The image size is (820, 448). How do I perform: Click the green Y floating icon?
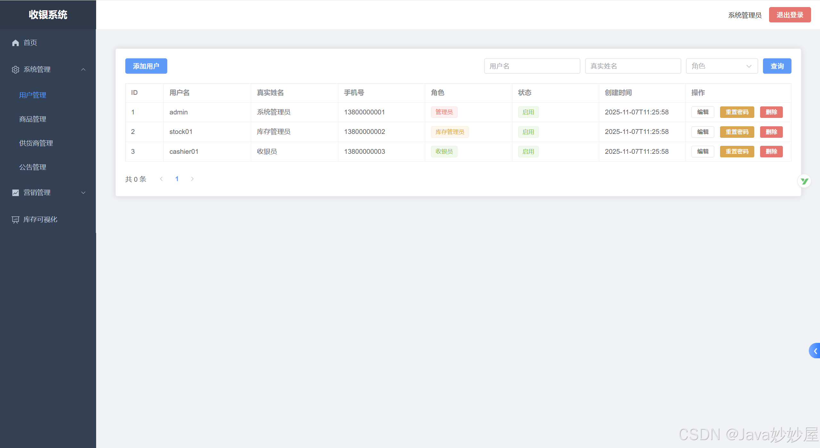pyautogui.click(x=804, y=181)
